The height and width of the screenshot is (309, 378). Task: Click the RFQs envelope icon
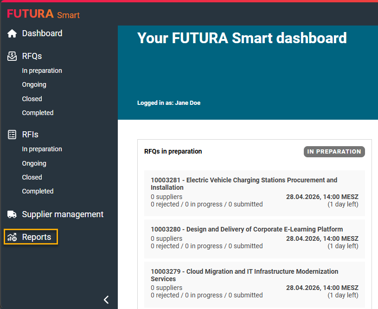pyautogui.click(x=12, y=56)
